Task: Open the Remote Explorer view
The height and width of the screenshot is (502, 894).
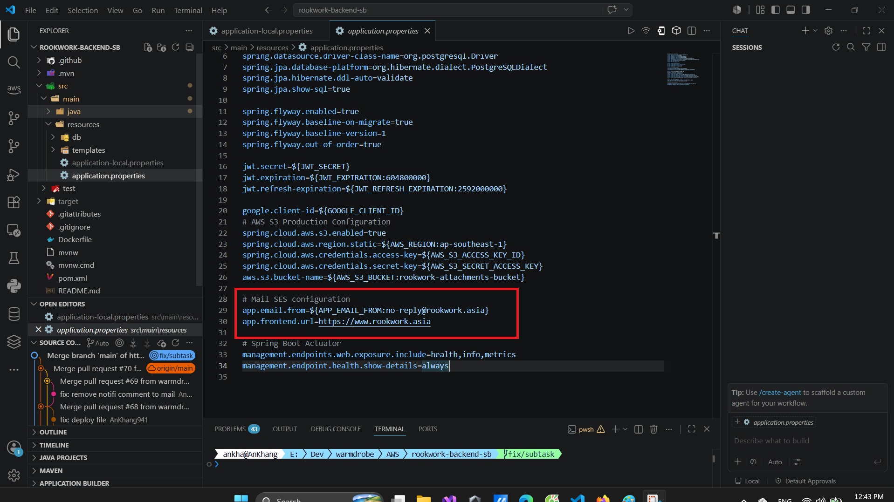Action: [14, 230]
